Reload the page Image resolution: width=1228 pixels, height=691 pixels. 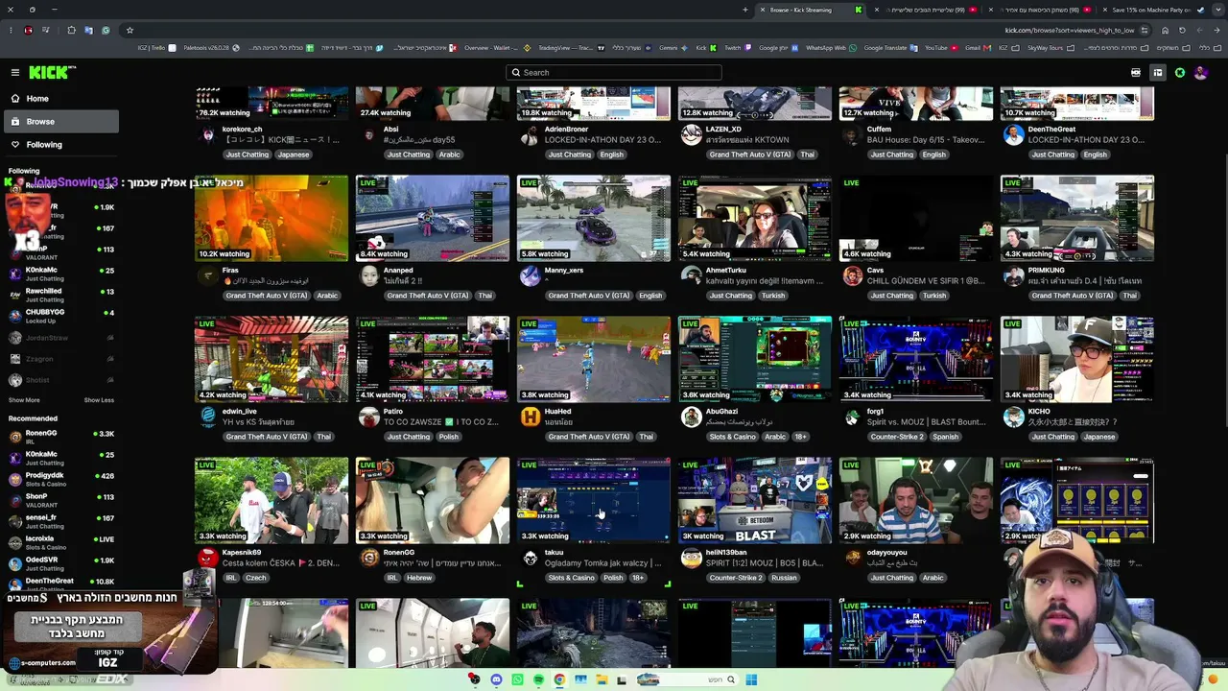1182,30
